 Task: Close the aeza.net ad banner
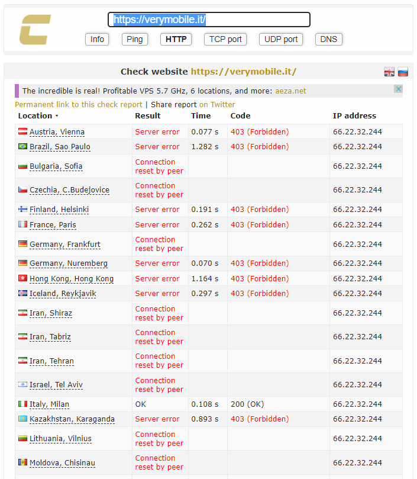pos(398,89)
